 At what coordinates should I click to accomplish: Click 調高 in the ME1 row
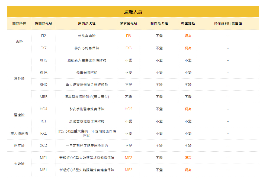tap(188, 170)
